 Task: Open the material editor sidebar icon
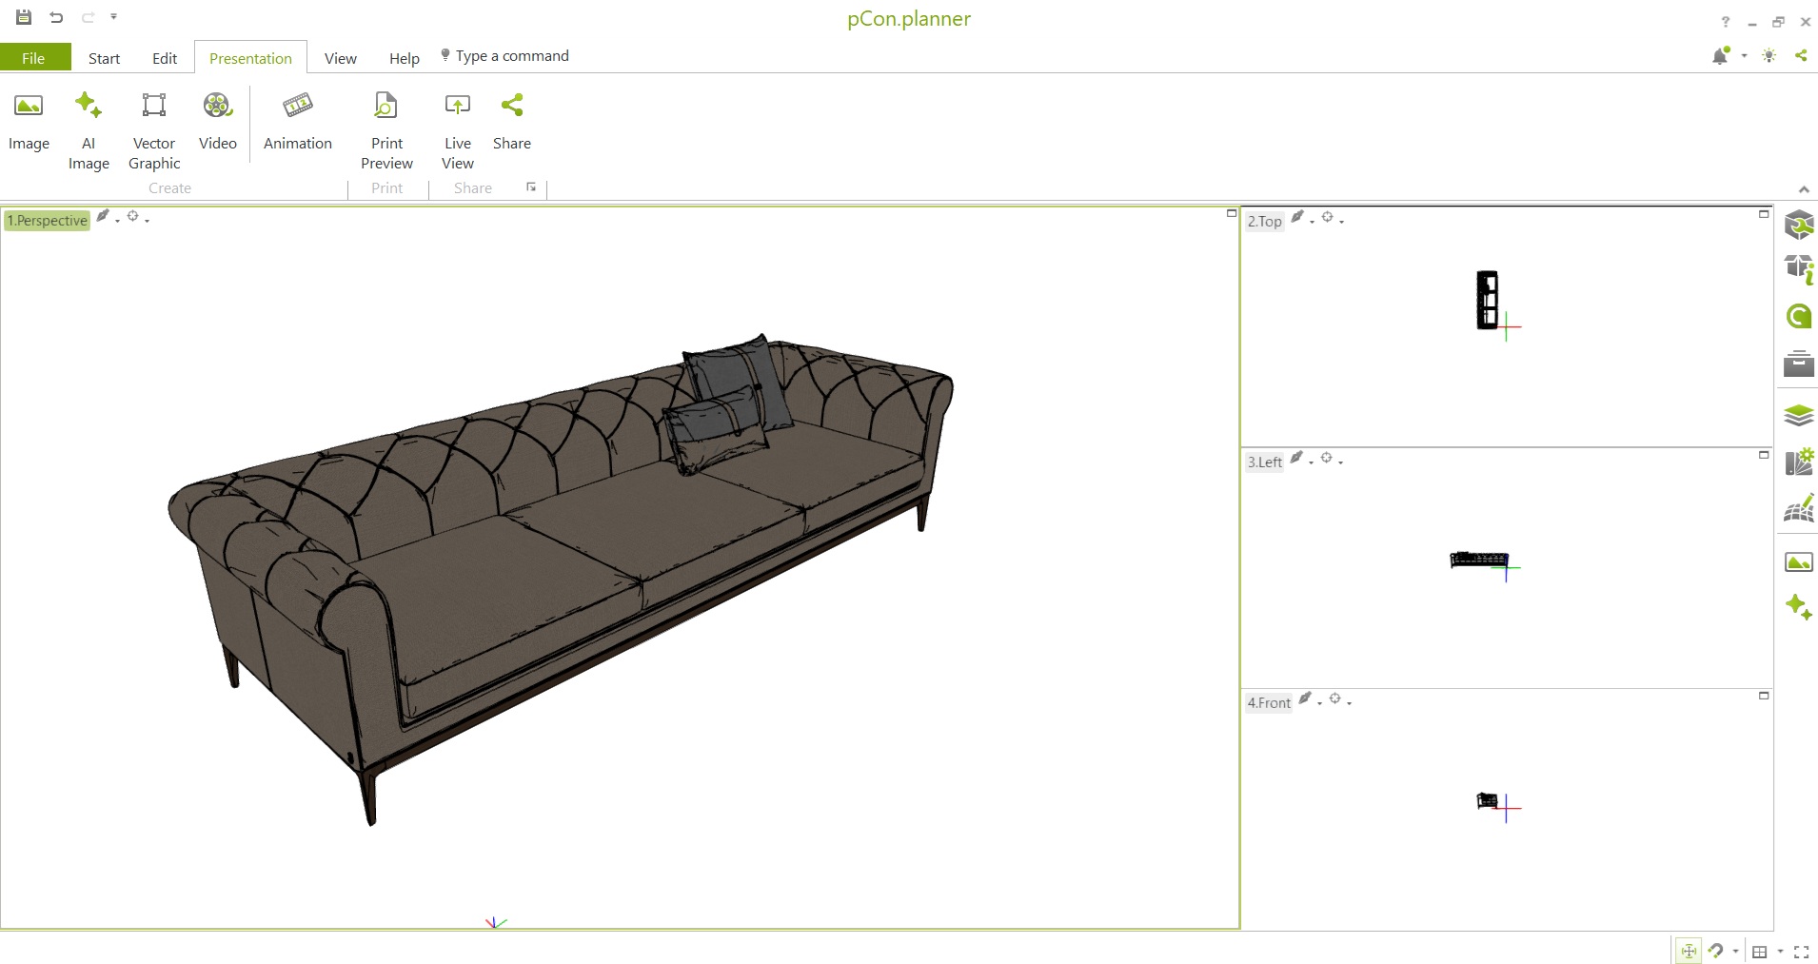pyautogui.click(x=1798, y=462)
